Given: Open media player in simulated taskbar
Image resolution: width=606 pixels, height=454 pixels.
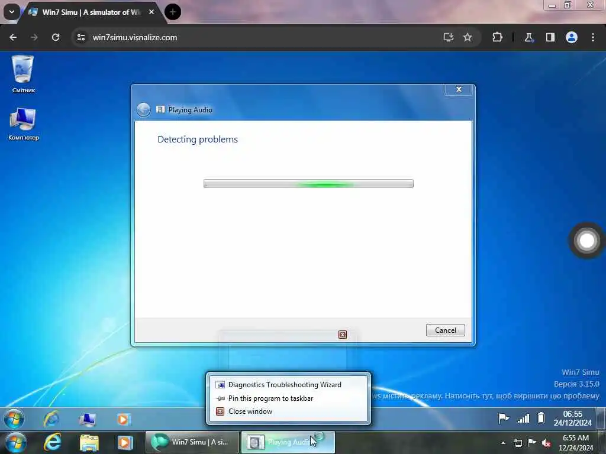Looking at the screenshot, I should point(123,419).
